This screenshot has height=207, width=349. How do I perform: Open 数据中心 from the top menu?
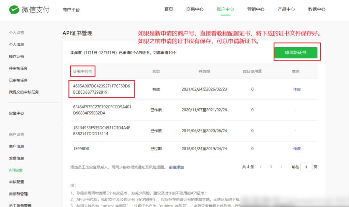pos(316,9)
